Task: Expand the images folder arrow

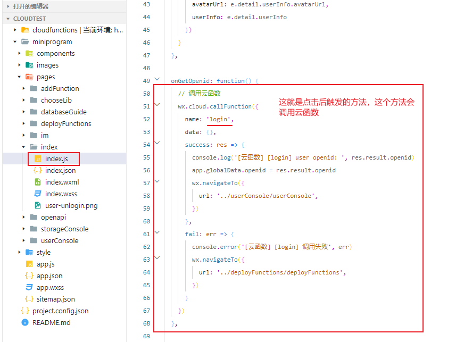Action: pyautogui.click(x=19, y=65)
